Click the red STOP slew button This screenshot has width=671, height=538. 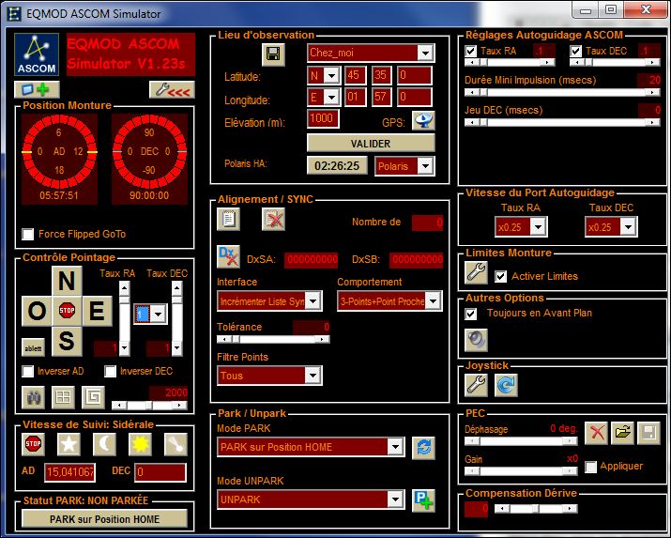point(67,309)
